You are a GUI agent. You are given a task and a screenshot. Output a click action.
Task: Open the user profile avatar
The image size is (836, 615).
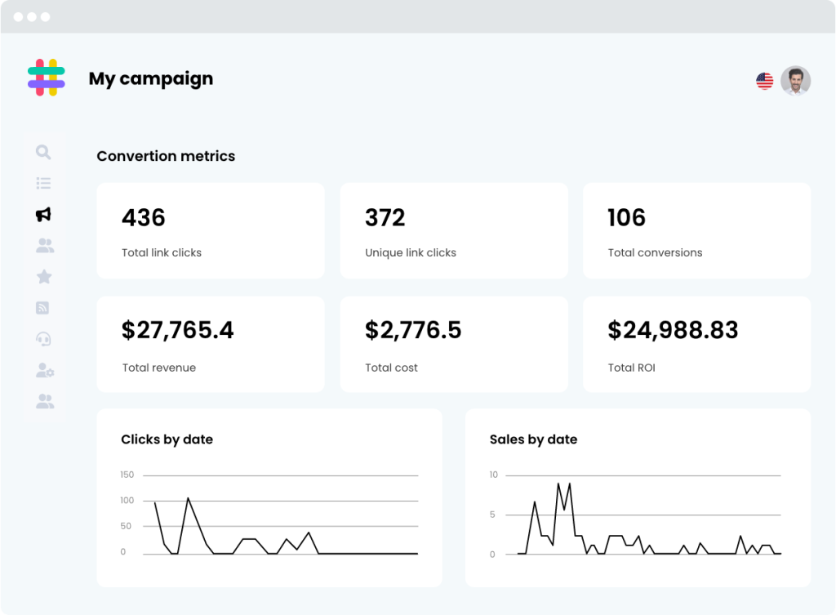795,81
